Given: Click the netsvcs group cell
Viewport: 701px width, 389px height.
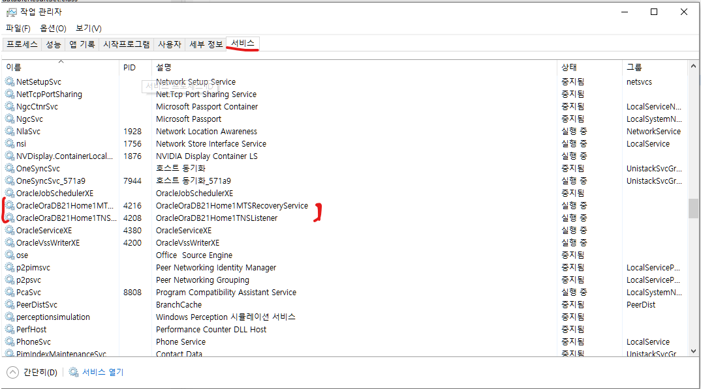Looking at the screenshot, I should point(639,81).
